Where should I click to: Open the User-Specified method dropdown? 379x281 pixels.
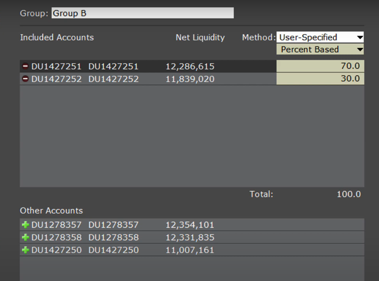(320, 37)
